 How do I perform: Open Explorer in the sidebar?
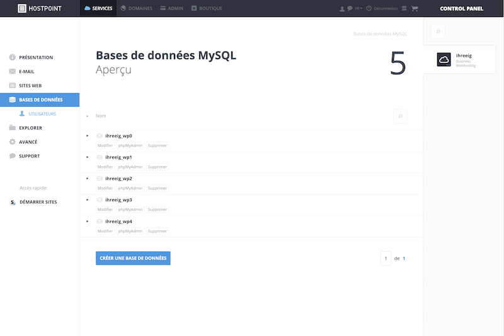30,128
